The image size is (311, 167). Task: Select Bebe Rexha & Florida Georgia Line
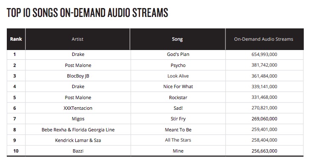[x=78, y=130]
